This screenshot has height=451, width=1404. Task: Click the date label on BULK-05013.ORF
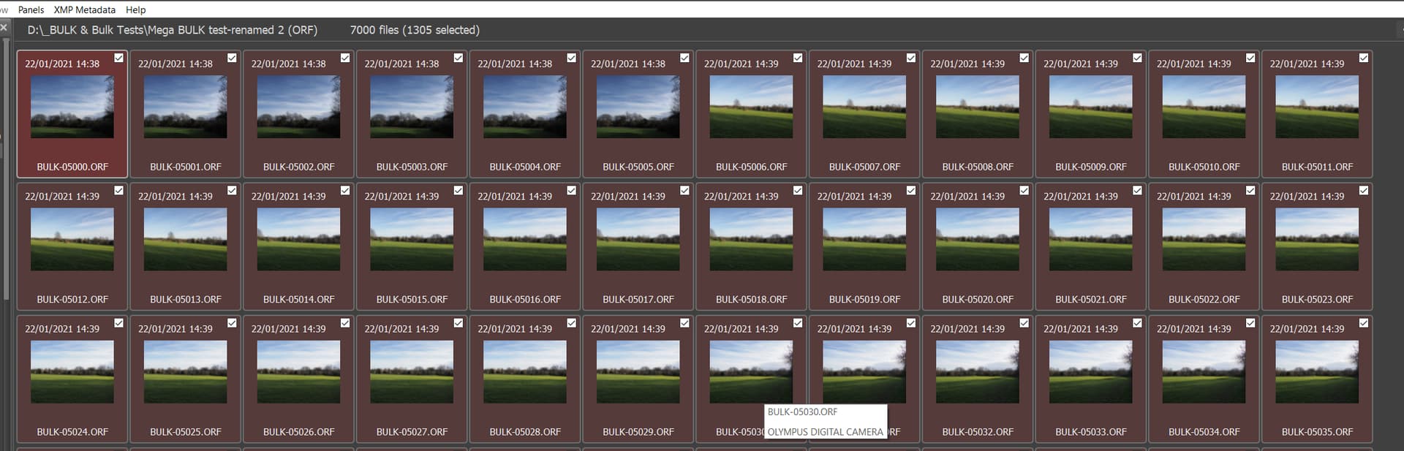pyautogui.click(x=175, y=196)
